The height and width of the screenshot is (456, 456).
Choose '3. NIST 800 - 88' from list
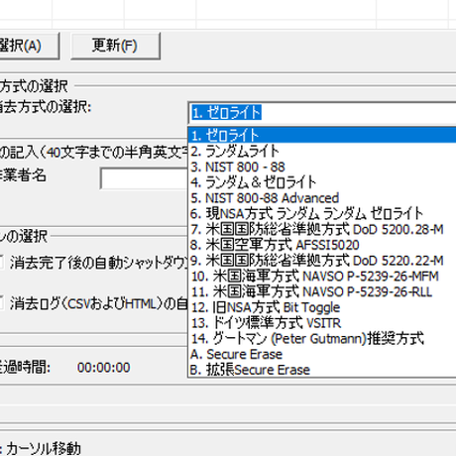click(x=322, y=167)
